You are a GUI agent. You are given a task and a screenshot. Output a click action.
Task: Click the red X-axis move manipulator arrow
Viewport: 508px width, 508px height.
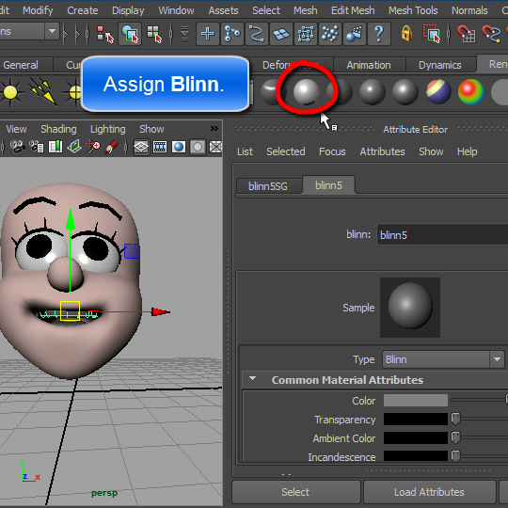pyautogui.click(x=161, y=312)
